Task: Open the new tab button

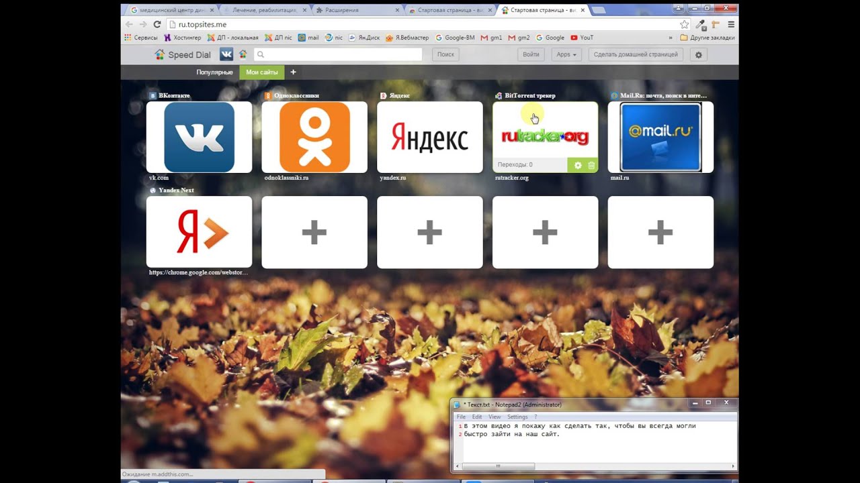Action: click(598, 10)
